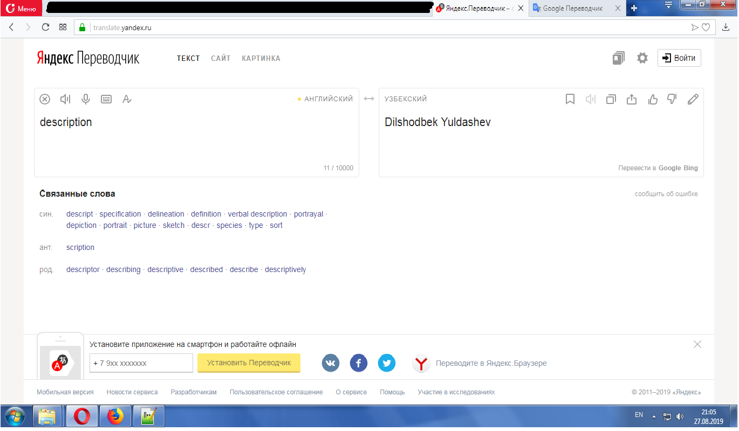This screenshot has width=739, height=431.
Task: Activate voice input microphone icon
Action: 85,99
